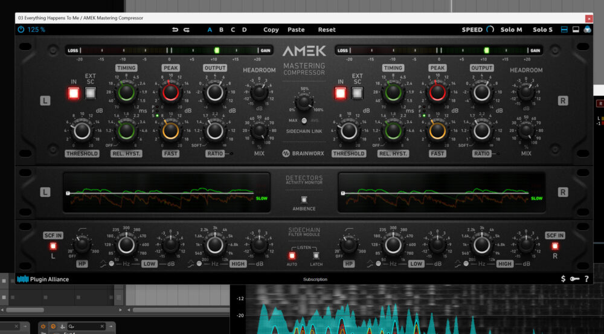
Task: Click the left detector monitor L button
Action: (45, 192)
